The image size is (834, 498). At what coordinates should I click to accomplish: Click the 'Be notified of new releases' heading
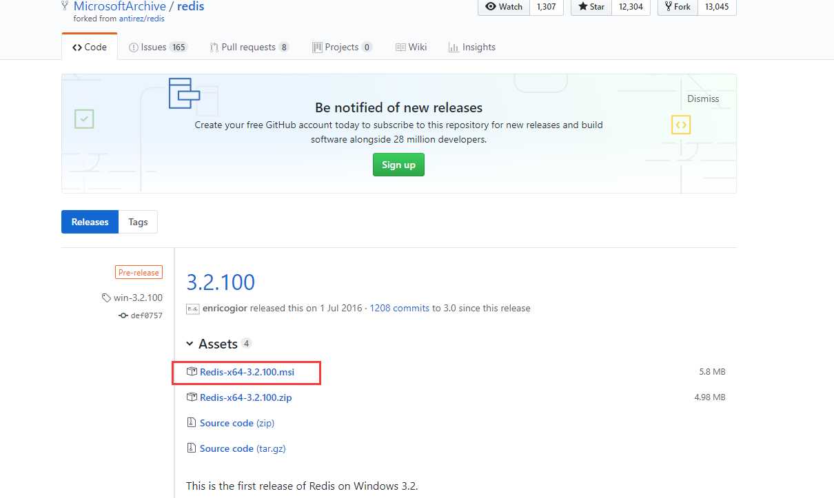click(x=398, y=107)
